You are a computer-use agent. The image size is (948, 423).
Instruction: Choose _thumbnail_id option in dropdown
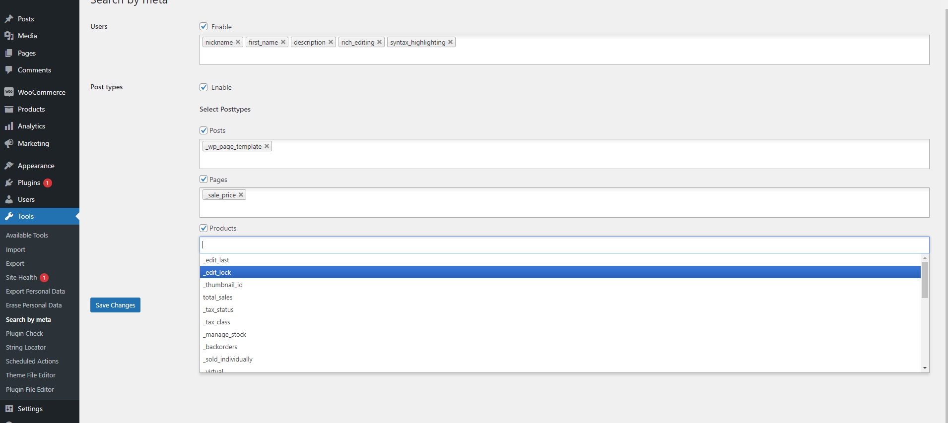(223, 285)
